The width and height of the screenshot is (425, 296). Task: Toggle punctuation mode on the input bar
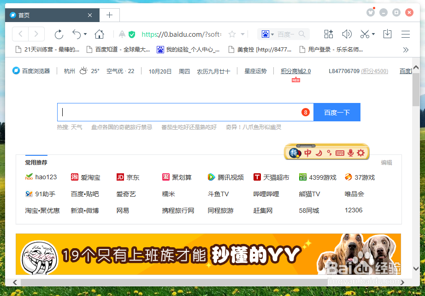[x=330, y=153]
